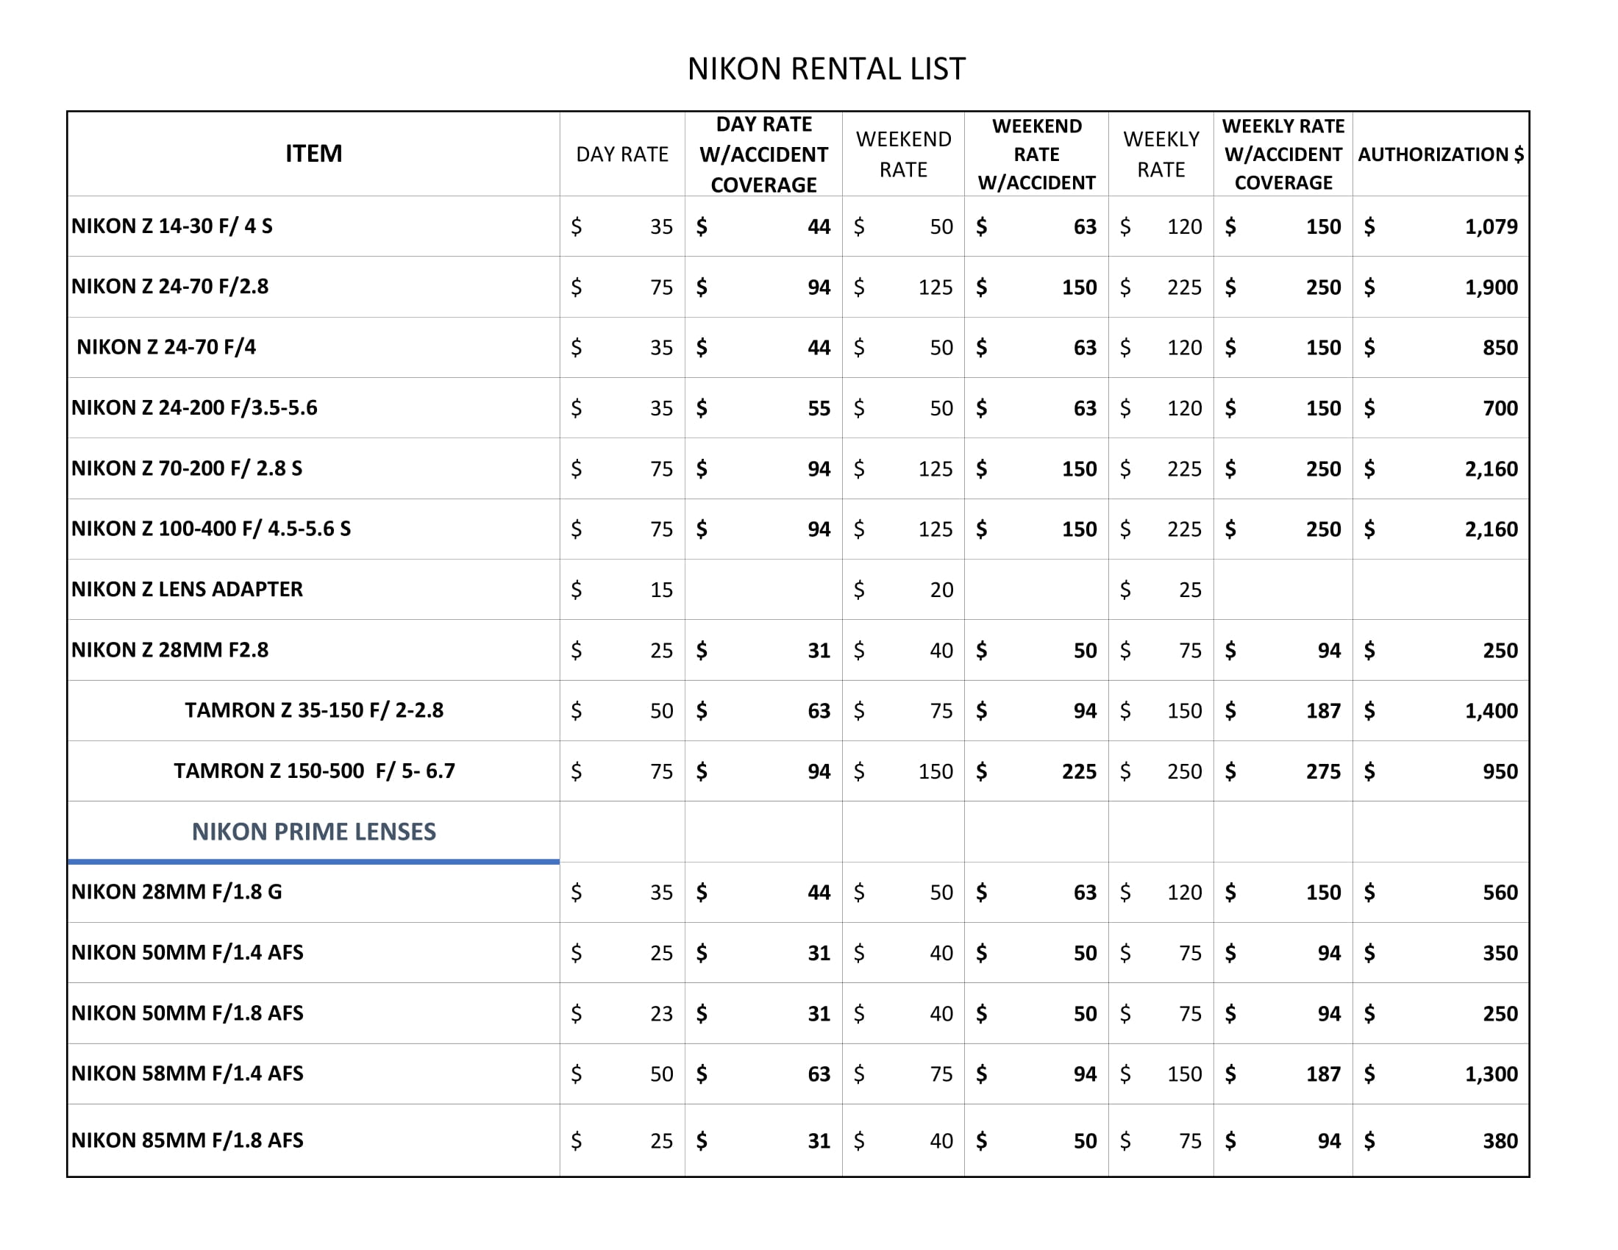The width and height of the screenshot is (1618, 1250).
Task: Click the WEEKEND RATE W/ACCIDENT header
Action: tap(1036, 154)
